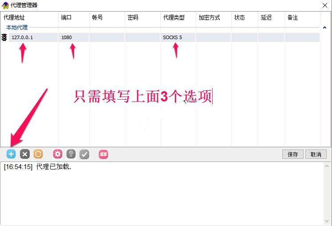Click the 代理类型 column header
Viewport: 332px width, 226px height.
[x=174, y=17]
